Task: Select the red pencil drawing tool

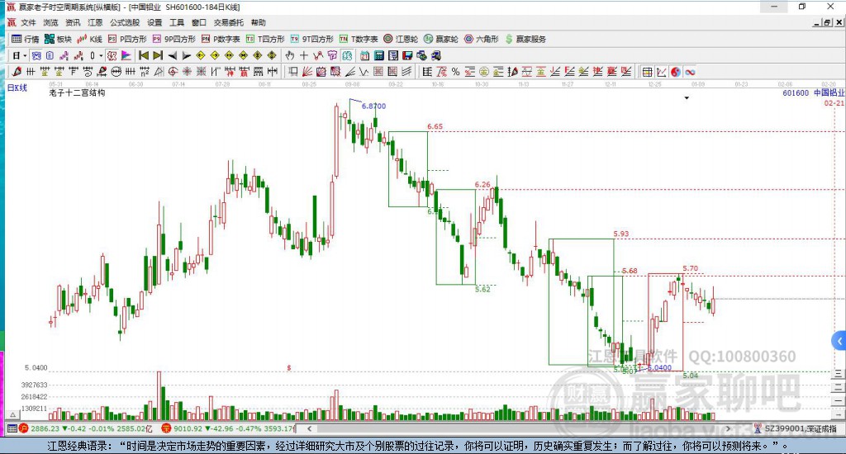Action: 17,72
